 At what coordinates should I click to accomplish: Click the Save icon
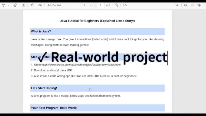tap(192, 5)
